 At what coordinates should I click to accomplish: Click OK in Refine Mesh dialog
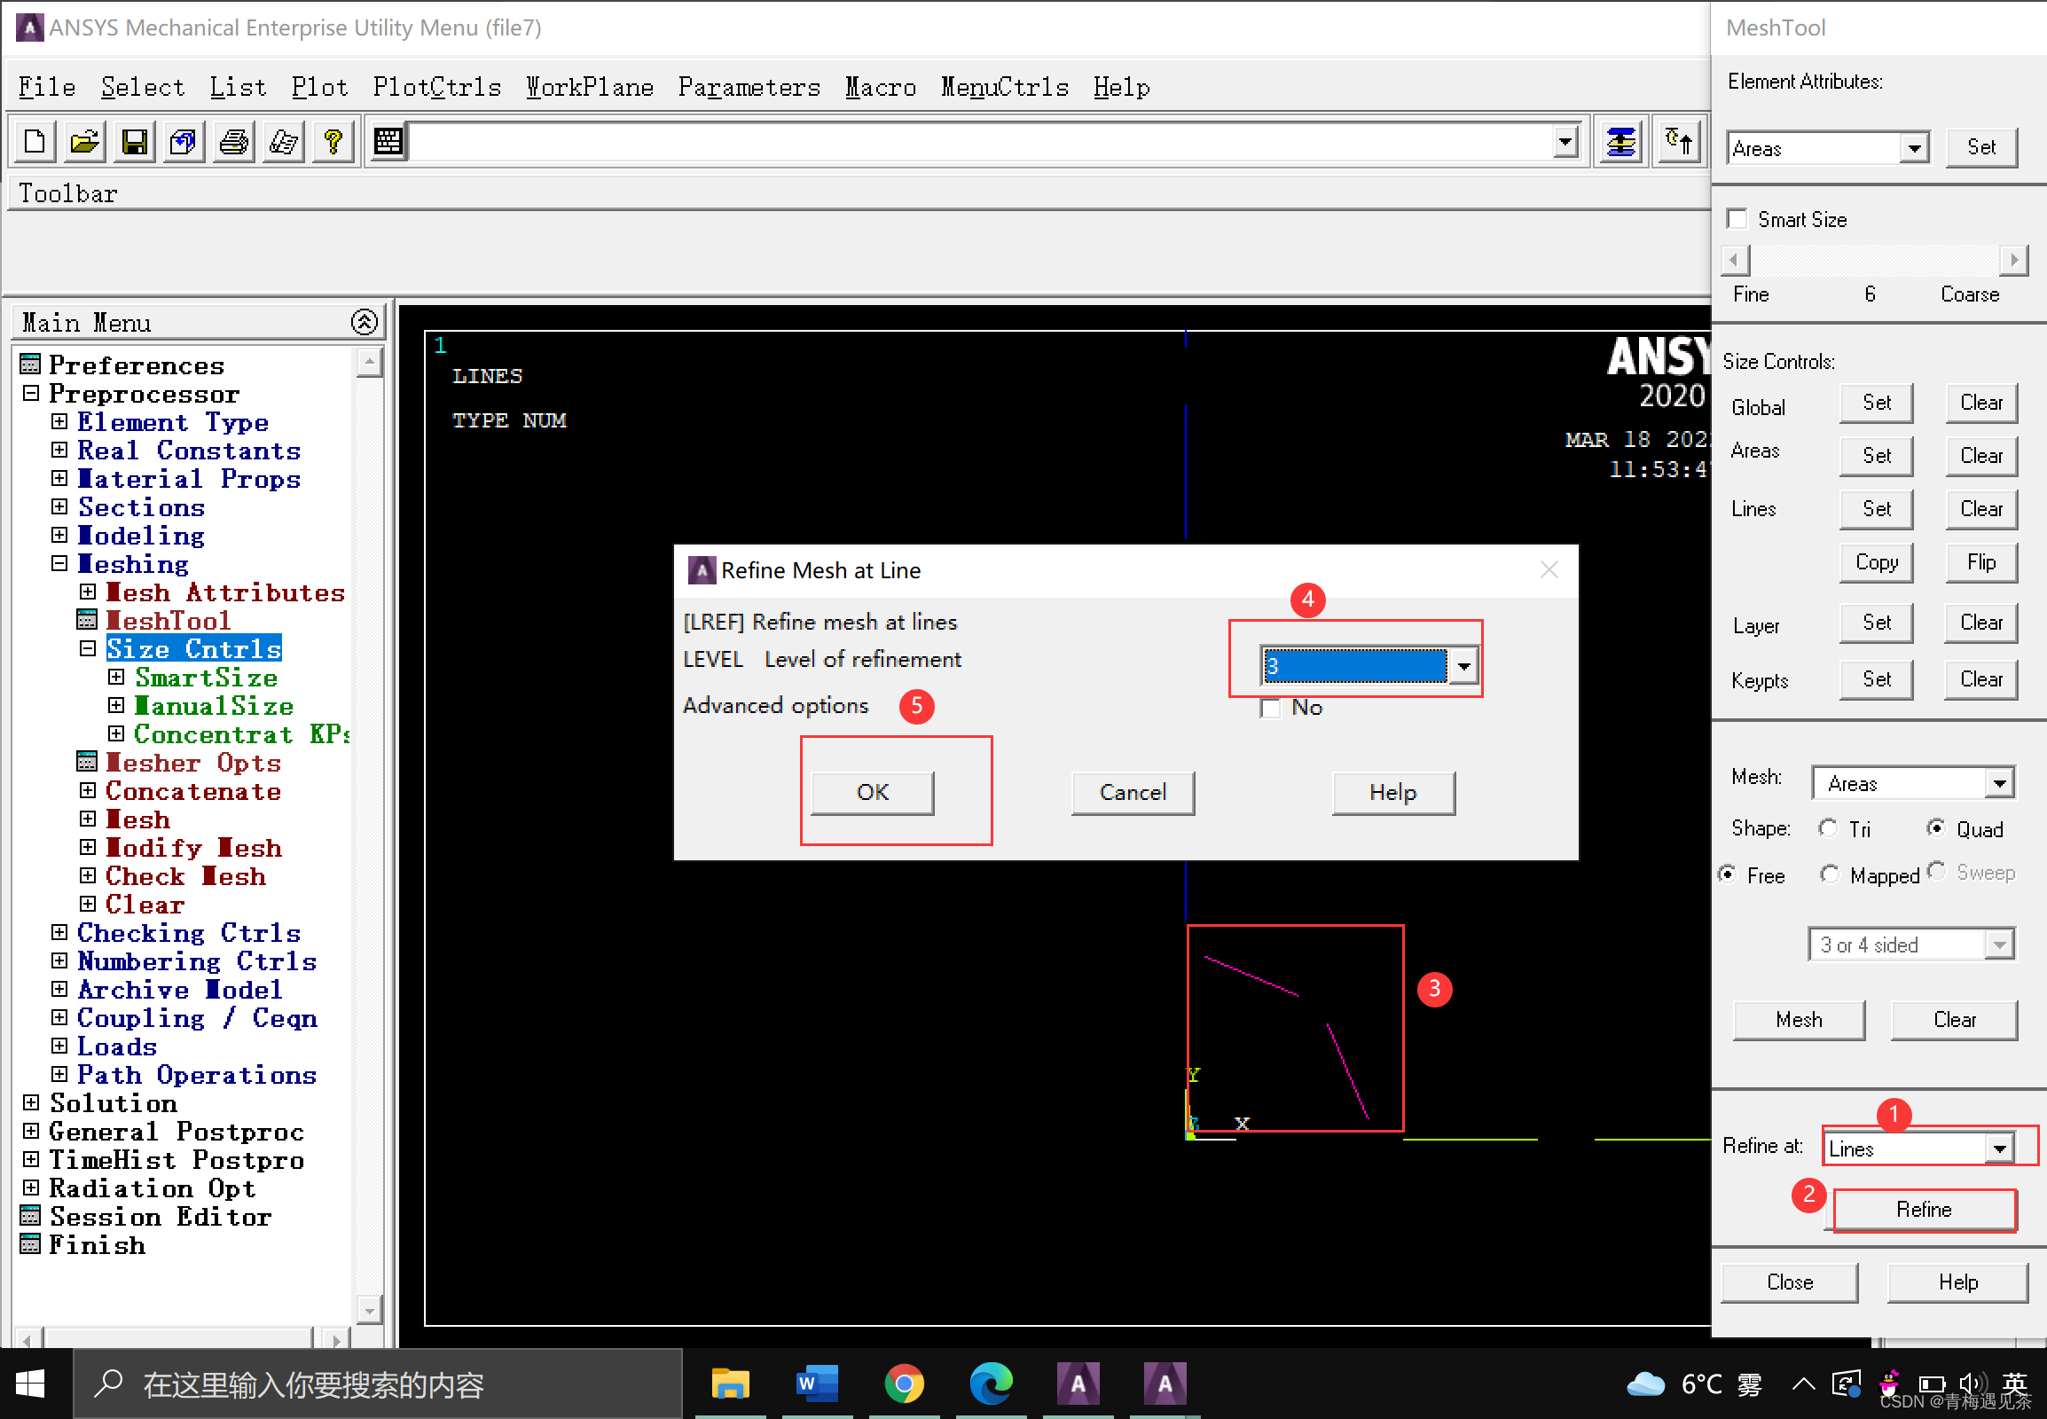click(872, 792)
